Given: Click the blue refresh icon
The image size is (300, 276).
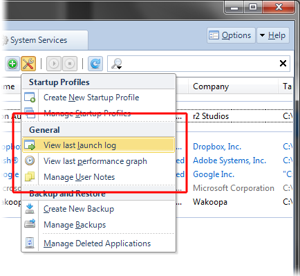Looking at the screenshot, I should click(95, 64).
